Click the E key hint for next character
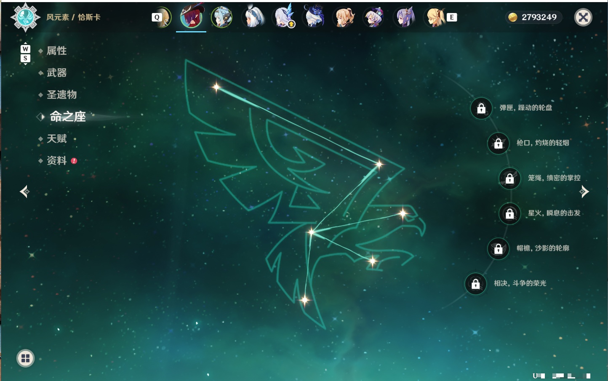 coord(452,17)
